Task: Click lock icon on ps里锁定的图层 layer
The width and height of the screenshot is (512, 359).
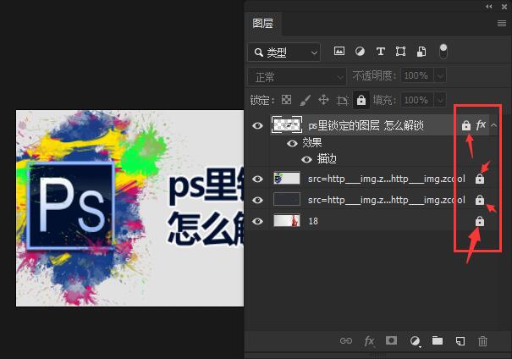Action: [466, 125]
